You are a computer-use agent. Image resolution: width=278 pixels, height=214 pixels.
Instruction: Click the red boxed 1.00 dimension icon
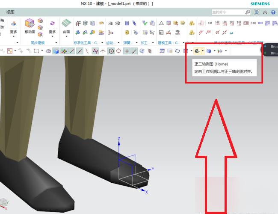click(x=246, y=23)
